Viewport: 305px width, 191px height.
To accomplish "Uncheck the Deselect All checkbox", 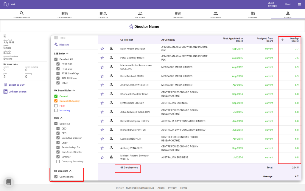I will [x=56, y=59].
